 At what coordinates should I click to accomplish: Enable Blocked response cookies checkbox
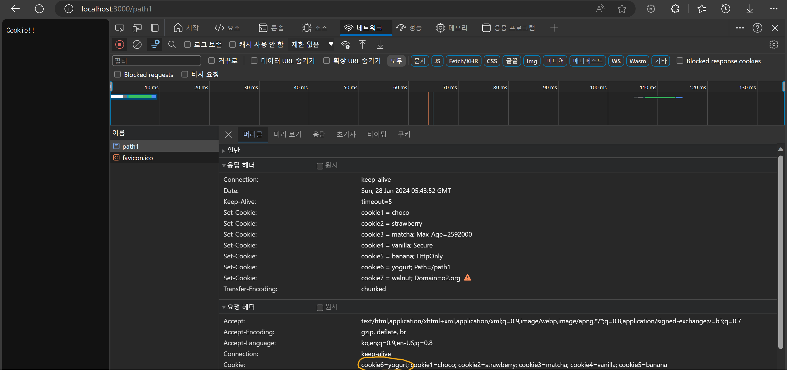[x=679, y=61]
